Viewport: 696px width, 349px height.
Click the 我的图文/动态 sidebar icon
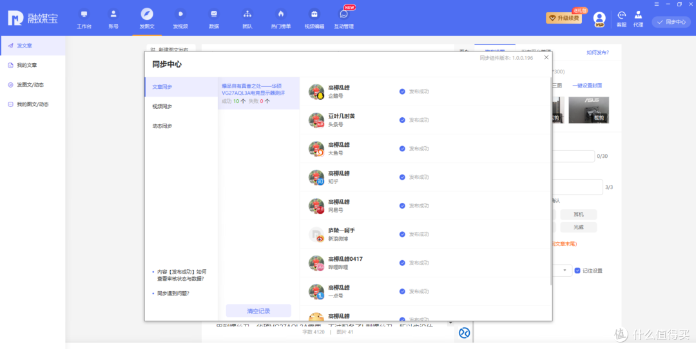pos(11,104)
